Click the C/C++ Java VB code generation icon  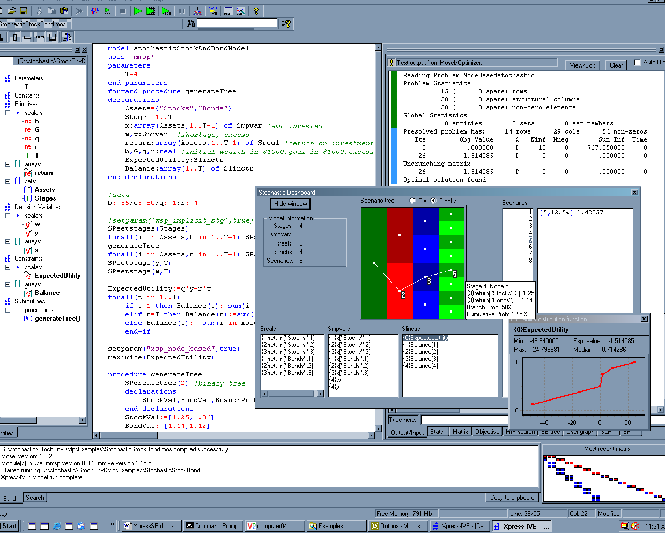pos(213,11)
